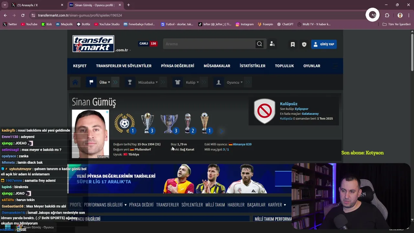Click the golden ball trophy icon
Image resolution: width=414 pixels, height=233 pixels.
pos(205,123)
